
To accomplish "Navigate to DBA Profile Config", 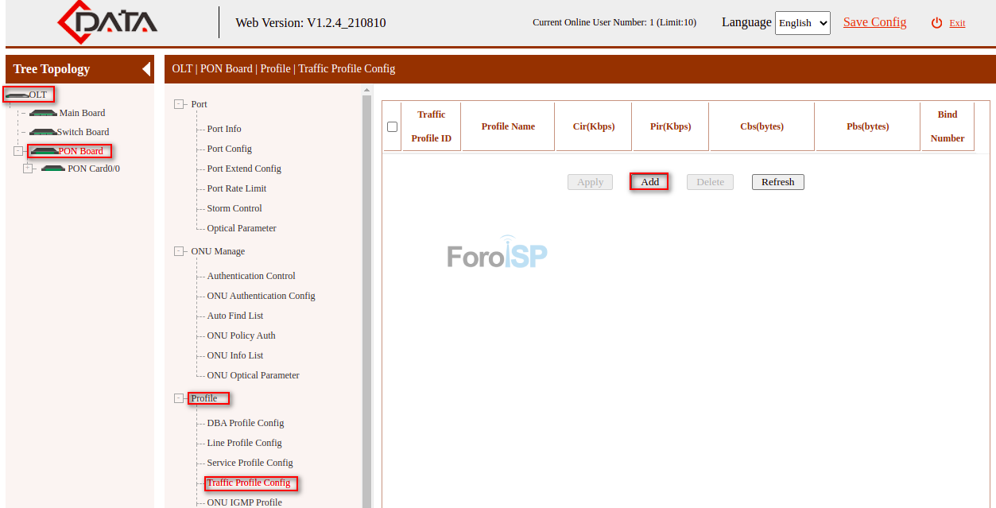I will pyautogui.click(x=245, y=422).
